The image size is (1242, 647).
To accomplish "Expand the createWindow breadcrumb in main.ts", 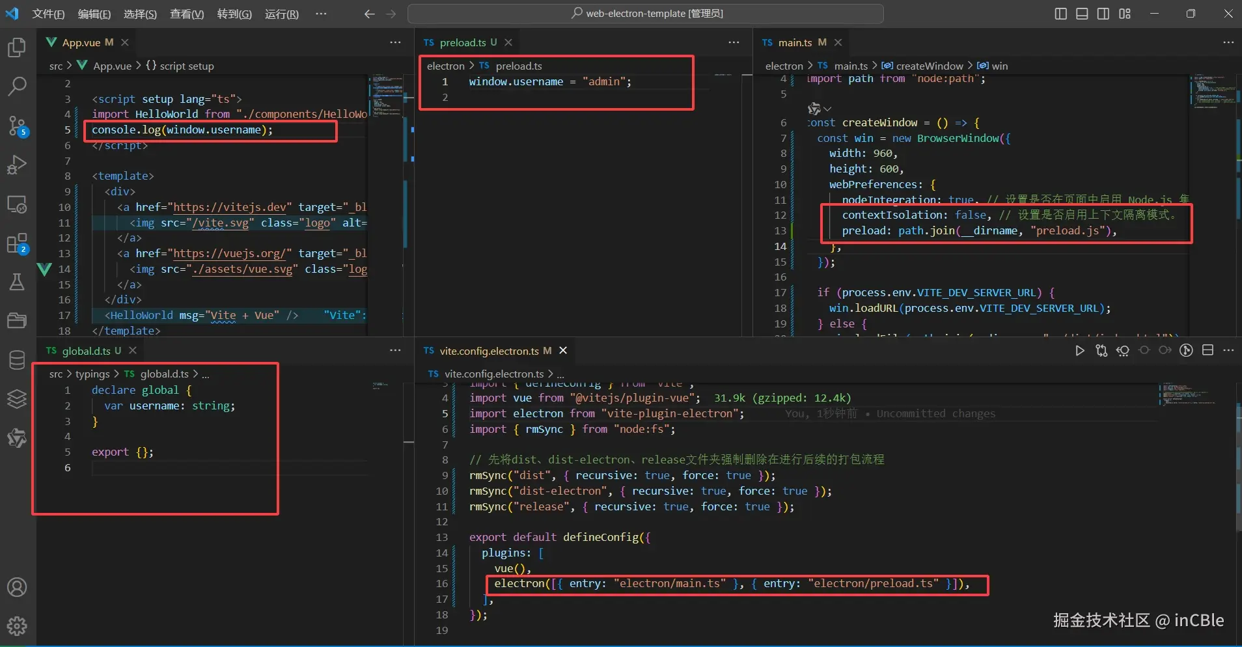I will click(929, 66).
